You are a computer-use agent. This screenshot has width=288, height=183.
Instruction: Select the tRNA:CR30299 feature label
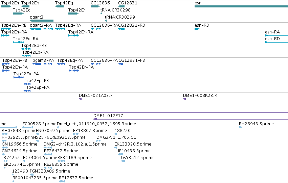(x=120, y=17)
